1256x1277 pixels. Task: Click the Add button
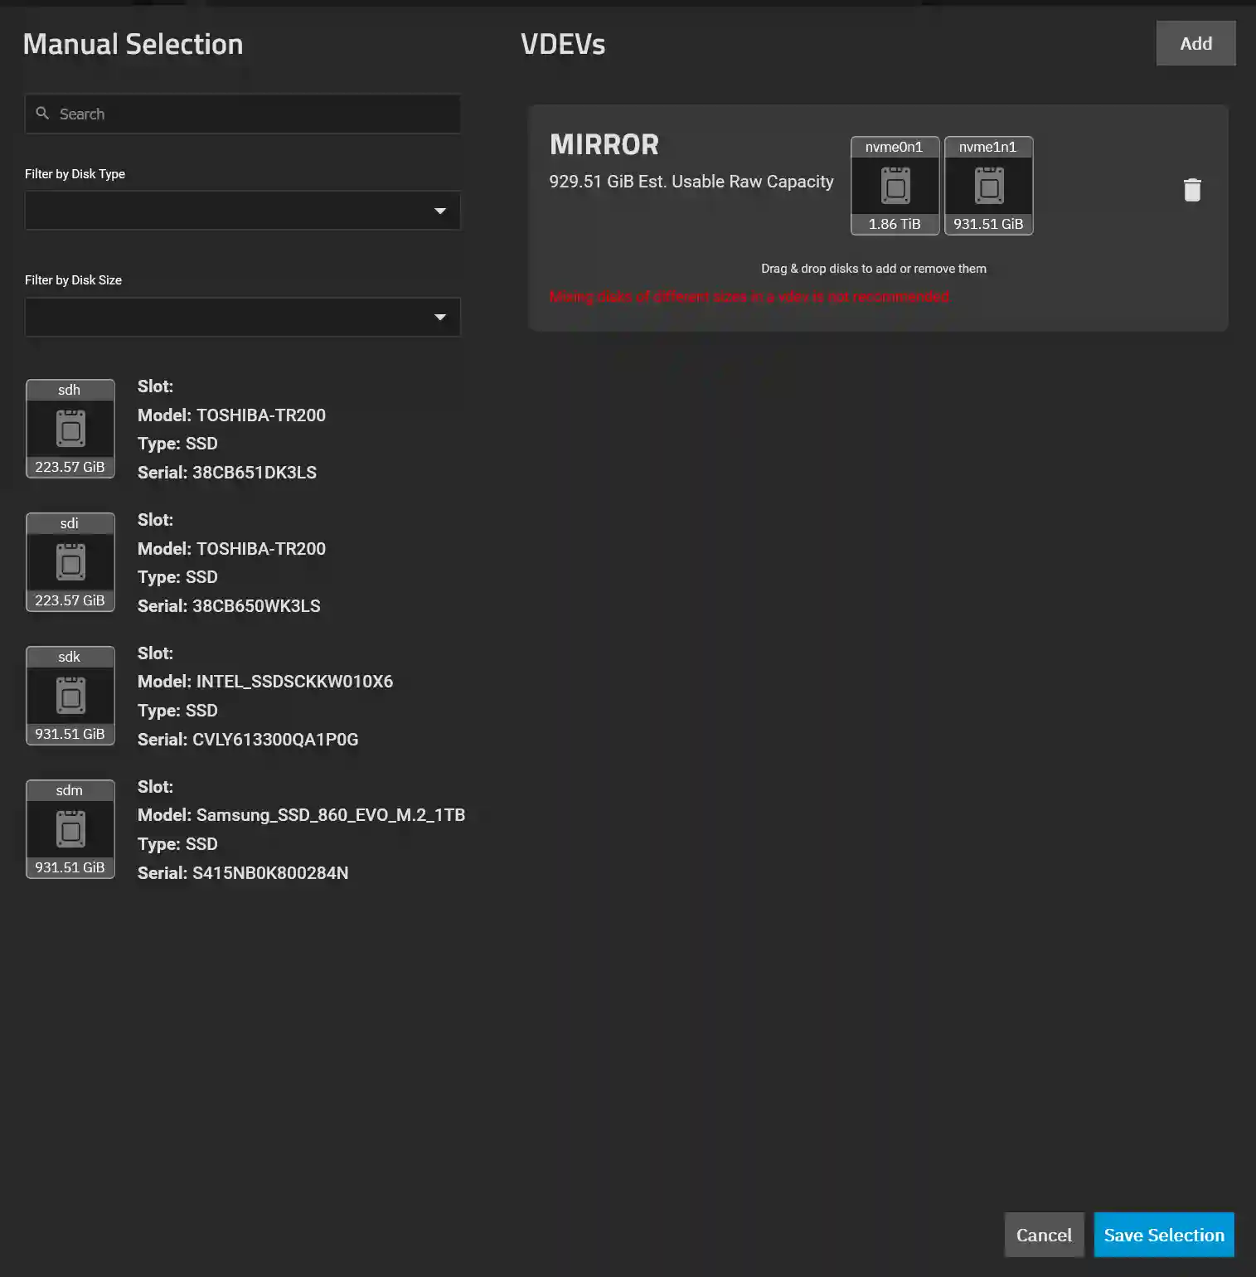[x=1195, y=43]
